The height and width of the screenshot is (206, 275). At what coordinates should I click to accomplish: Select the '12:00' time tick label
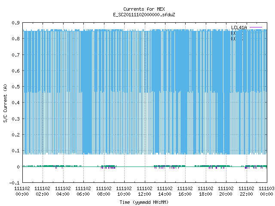(144, 194)
